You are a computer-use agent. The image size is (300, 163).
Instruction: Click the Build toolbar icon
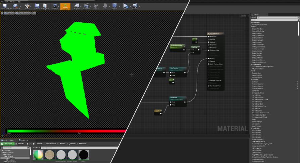(105, 6)
